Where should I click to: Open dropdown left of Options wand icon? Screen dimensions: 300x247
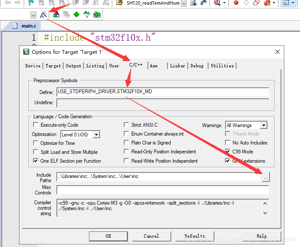(x=33, y=15)
